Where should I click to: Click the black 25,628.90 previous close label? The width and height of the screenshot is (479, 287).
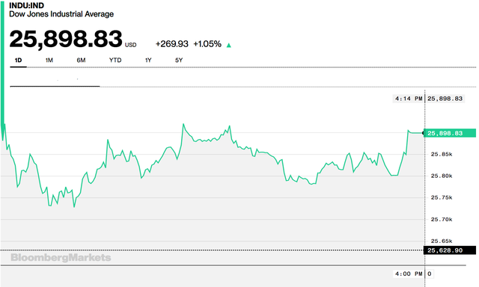450,250
